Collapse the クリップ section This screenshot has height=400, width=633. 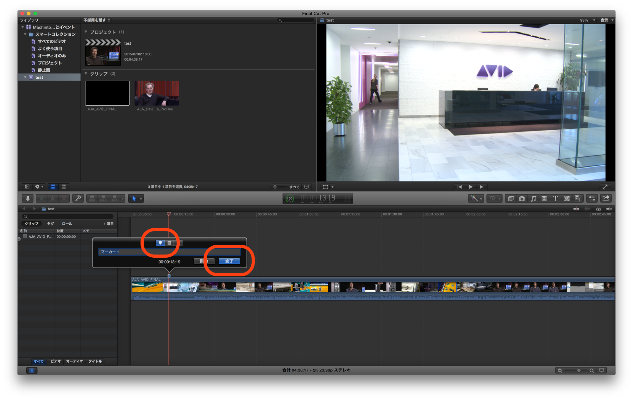86,74
